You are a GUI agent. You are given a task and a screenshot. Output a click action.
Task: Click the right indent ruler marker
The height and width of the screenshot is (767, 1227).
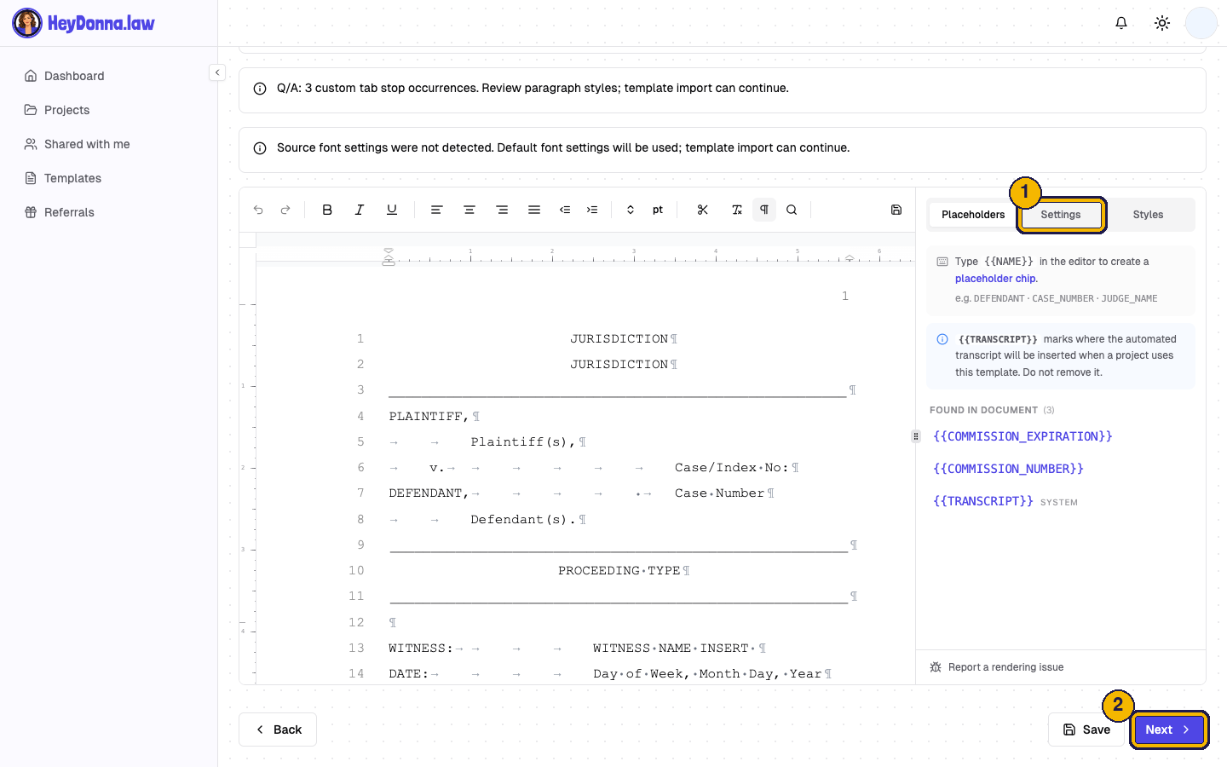[x=850, y=257]
